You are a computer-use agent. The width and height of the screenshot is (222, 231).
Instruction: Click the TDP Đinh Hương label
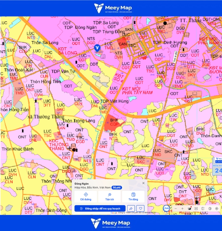point(170,43)
